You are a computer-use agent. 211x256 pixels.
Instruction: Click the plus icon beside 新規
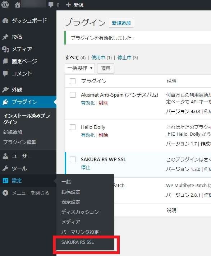[68, 5]
